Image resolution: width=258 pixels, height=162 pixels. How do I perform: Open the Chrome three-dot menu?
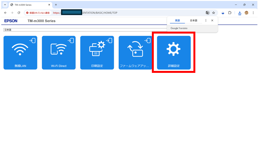pos(253,13)
